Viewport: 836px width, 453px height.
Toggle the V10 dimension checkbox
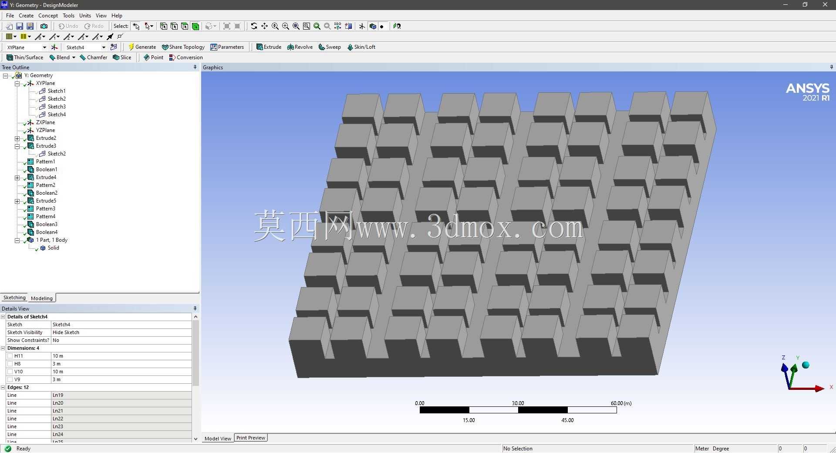coord(10,372)
